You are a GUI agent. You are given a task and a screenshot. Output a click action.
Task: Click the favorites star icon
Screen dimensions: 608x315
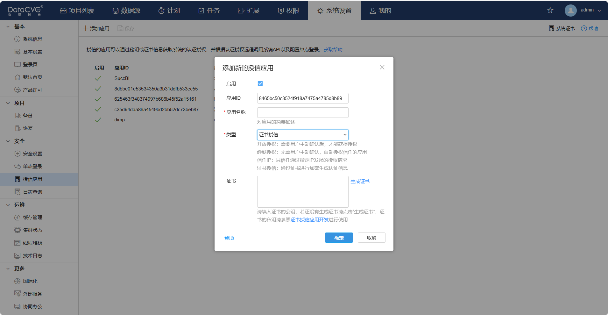tap(550, 10)
